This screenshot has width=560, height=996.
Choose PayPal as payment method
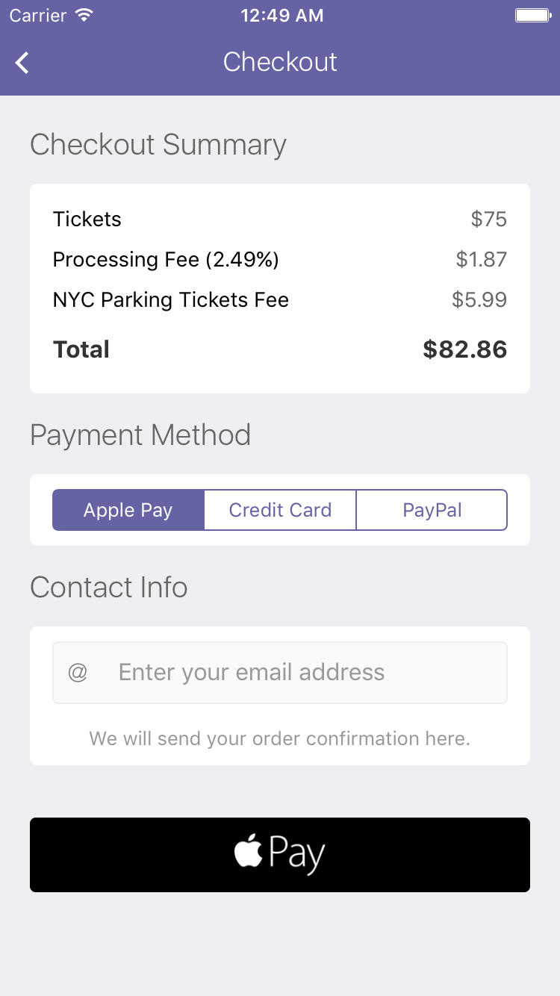(x=432, y=510)
